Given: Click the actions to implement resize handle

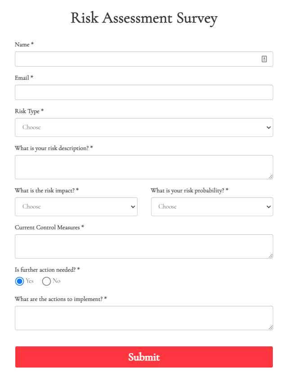Looking at the screenshot, I should [x=271, y=327].
